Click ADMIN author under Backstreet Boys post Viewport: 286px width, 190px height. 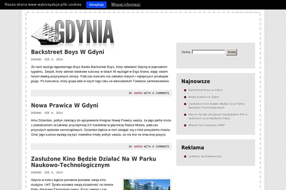[138, 93]
